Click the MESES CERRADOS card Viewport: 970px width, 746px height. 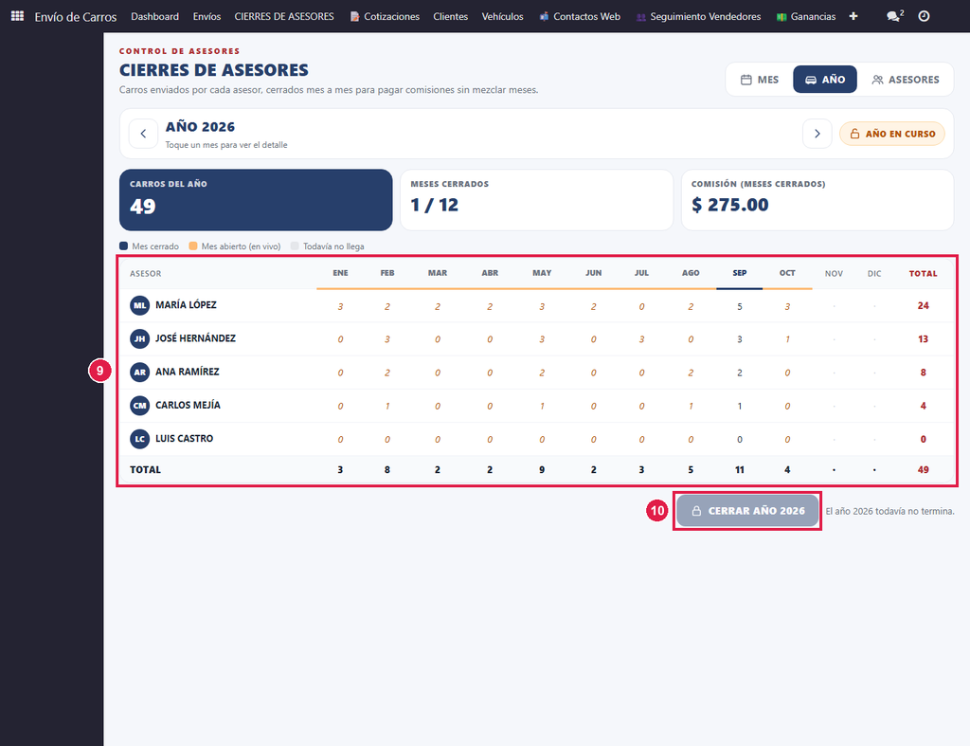(x=536, y=200)
